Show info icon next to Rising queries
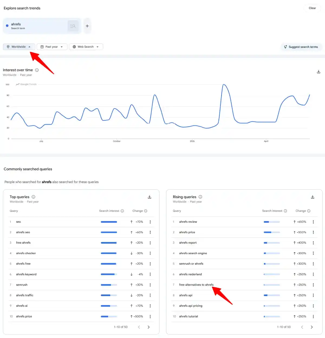 point(200,197)
